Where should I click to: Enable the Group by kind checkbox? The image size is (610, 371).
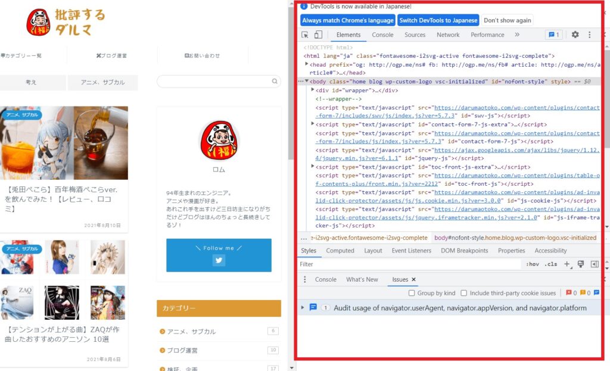[x=412, y=293]
